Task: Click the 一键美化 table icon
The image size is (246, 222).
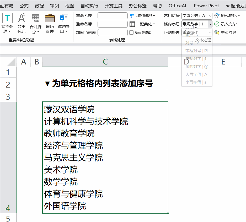Action: pos(132,24)
